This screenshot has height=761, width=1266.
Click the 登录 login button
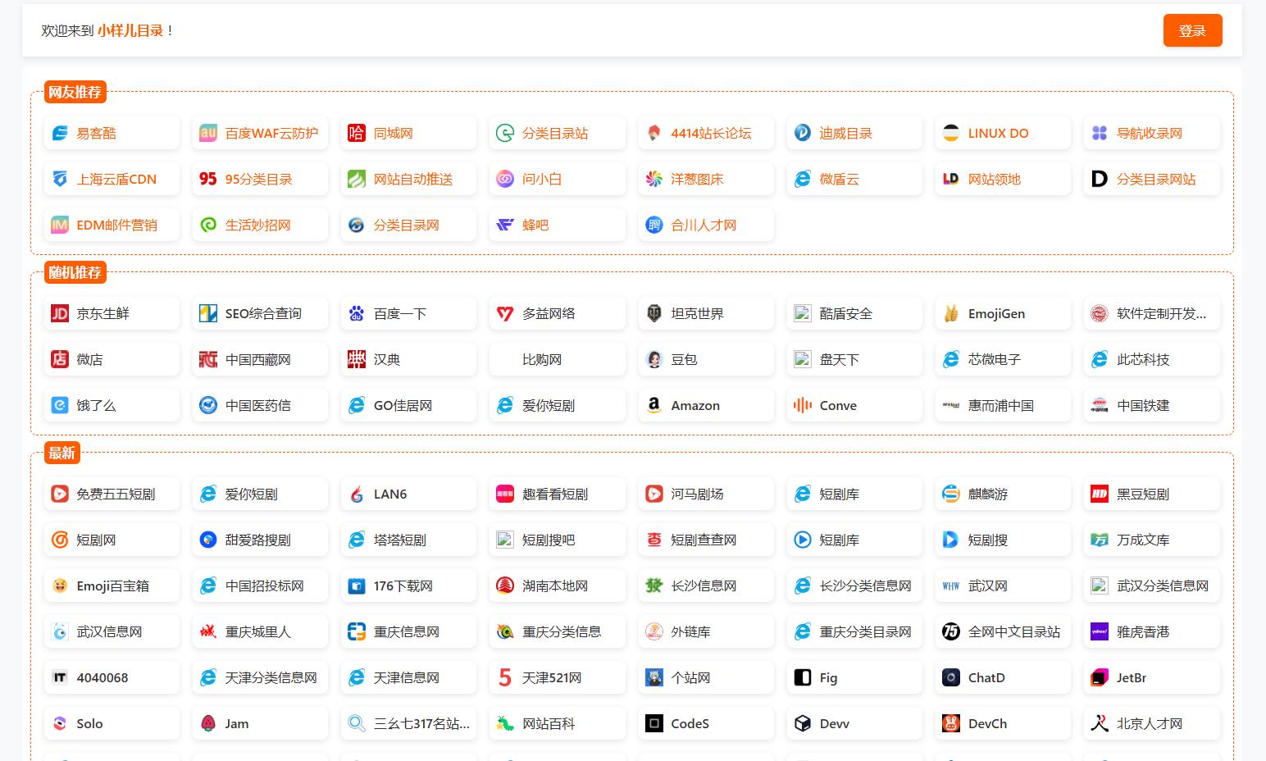click(1192, 30)
